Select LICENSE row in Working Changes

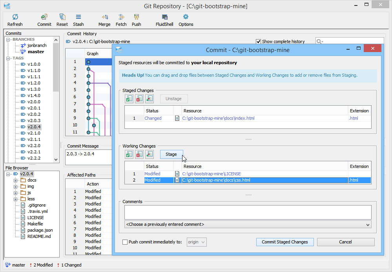point(248,174)
